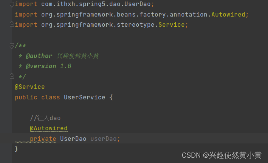Collapse the imports block fold marker
This screenshot has width=268, height=163.
tap(12, 4)
